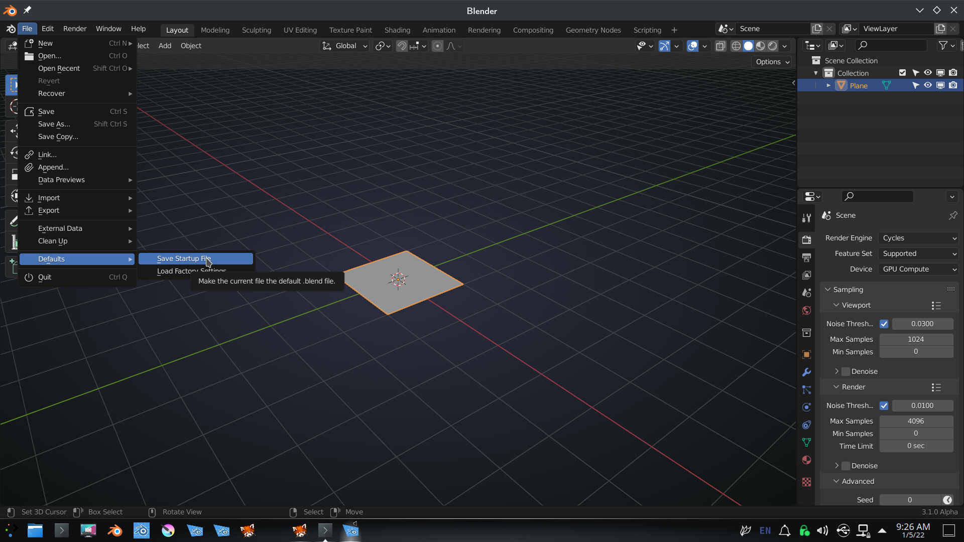Hide the Plane object in viewport
Screen dimensions: 964x542
click(928, 86)
